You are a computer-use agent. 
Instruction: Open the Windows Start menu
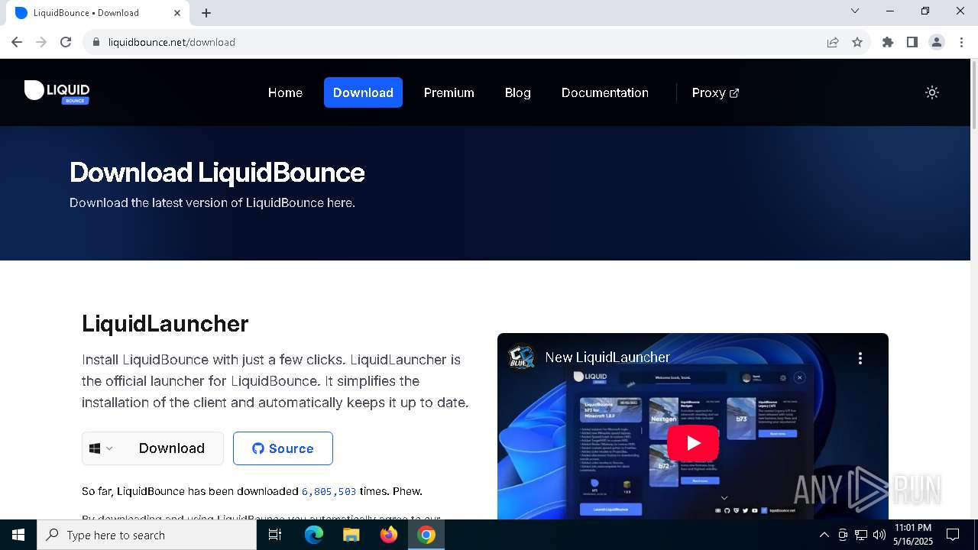pos(18,535)
